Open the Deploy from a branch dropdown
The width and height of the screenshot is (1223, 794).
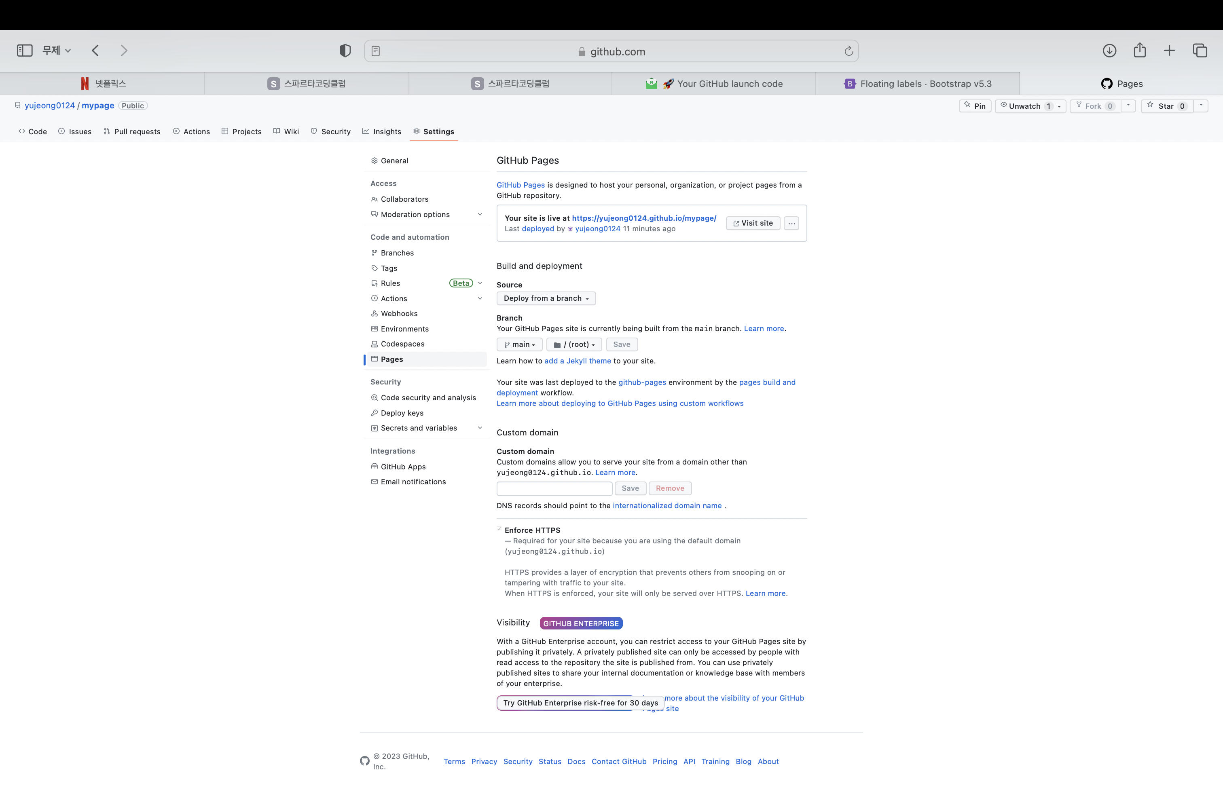(546, 298)
